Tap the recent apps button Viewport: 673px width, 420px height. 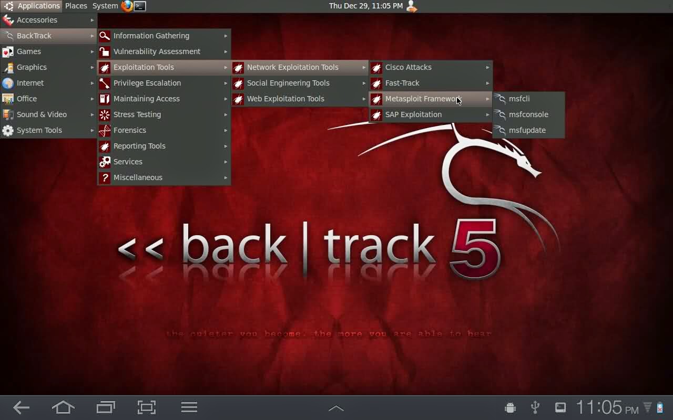[106, 407]
